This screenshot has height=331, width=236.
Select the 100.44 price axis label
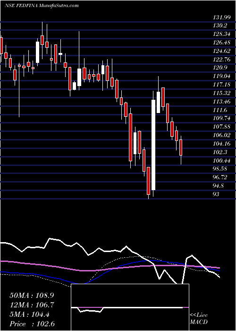(222, 161)
